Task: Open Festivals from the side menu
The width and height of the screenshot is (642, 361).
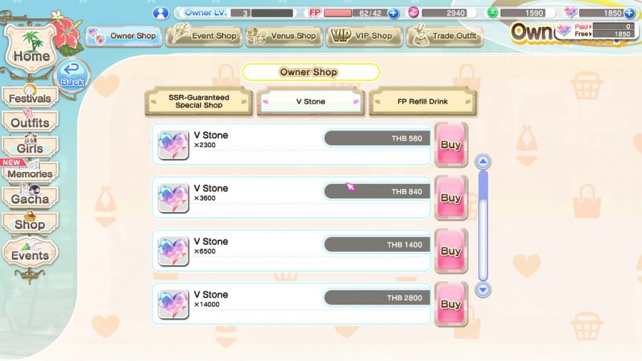Action: pos(30,98)
